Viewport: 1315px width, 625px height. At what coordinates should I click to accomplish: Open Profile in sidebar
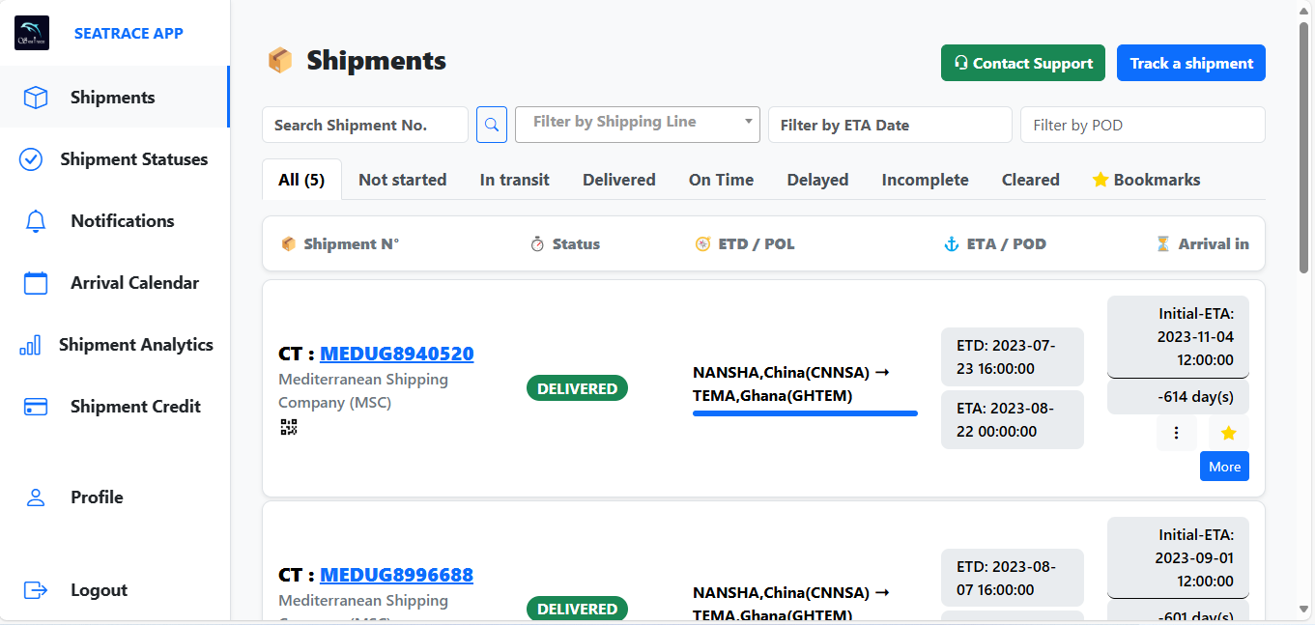coord(115,497)
